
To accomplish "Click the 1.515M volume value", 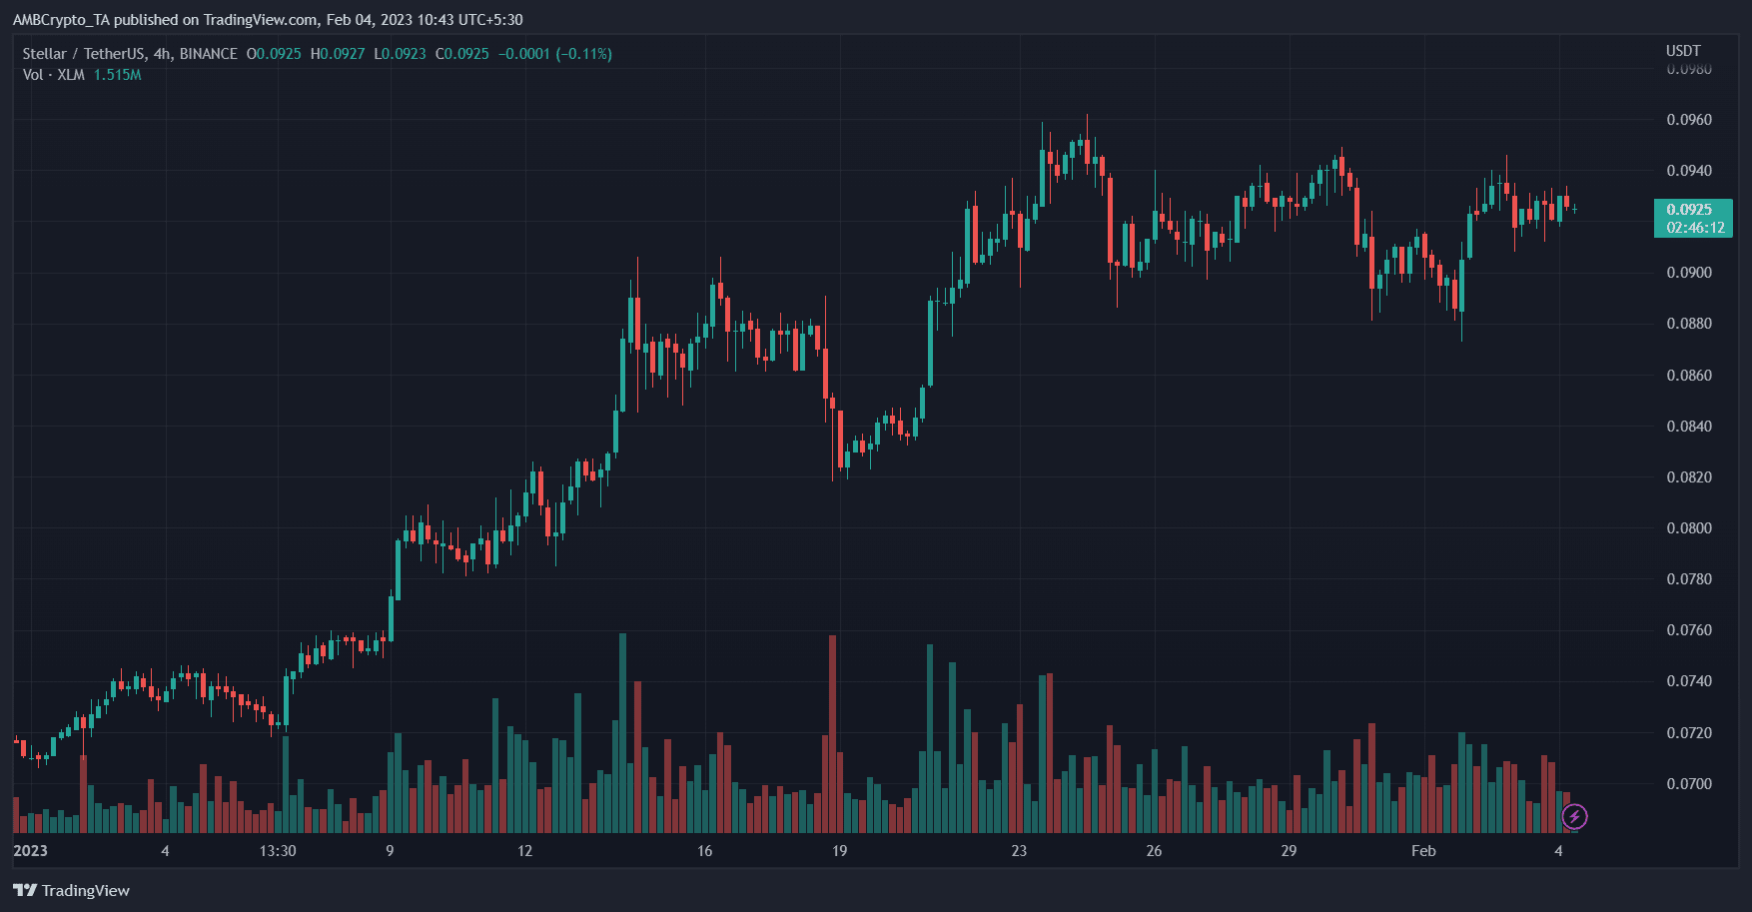I will tap(118, 75).
